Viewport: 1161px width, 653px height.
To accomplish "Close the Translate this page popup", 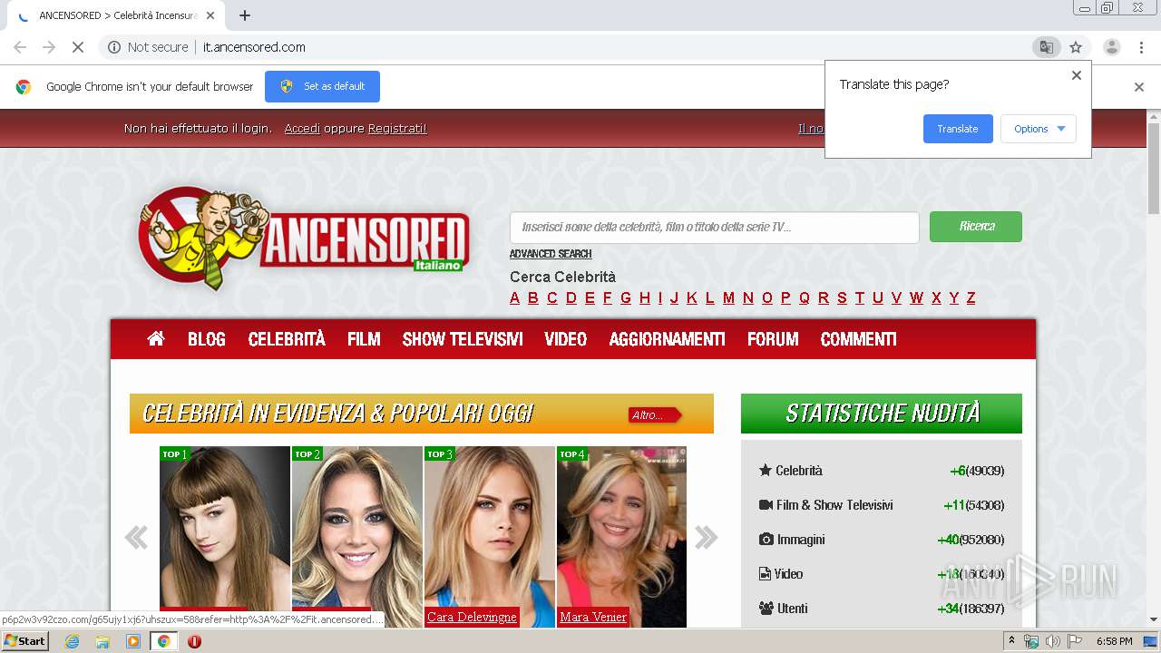I will pyautogui.click(x=1077, y=75).
